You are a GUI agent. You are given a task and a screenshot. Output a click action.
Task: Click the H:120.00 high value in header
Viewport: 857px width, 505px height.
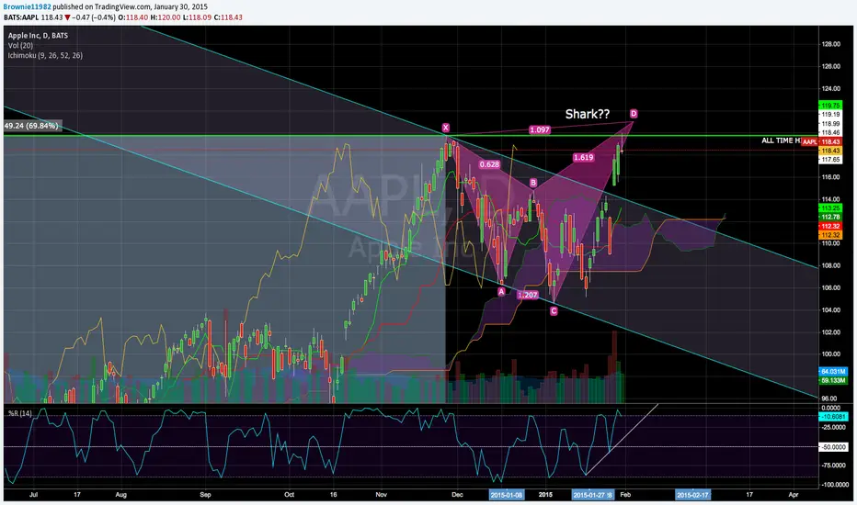pyautogui.click(x=166, y=17)
